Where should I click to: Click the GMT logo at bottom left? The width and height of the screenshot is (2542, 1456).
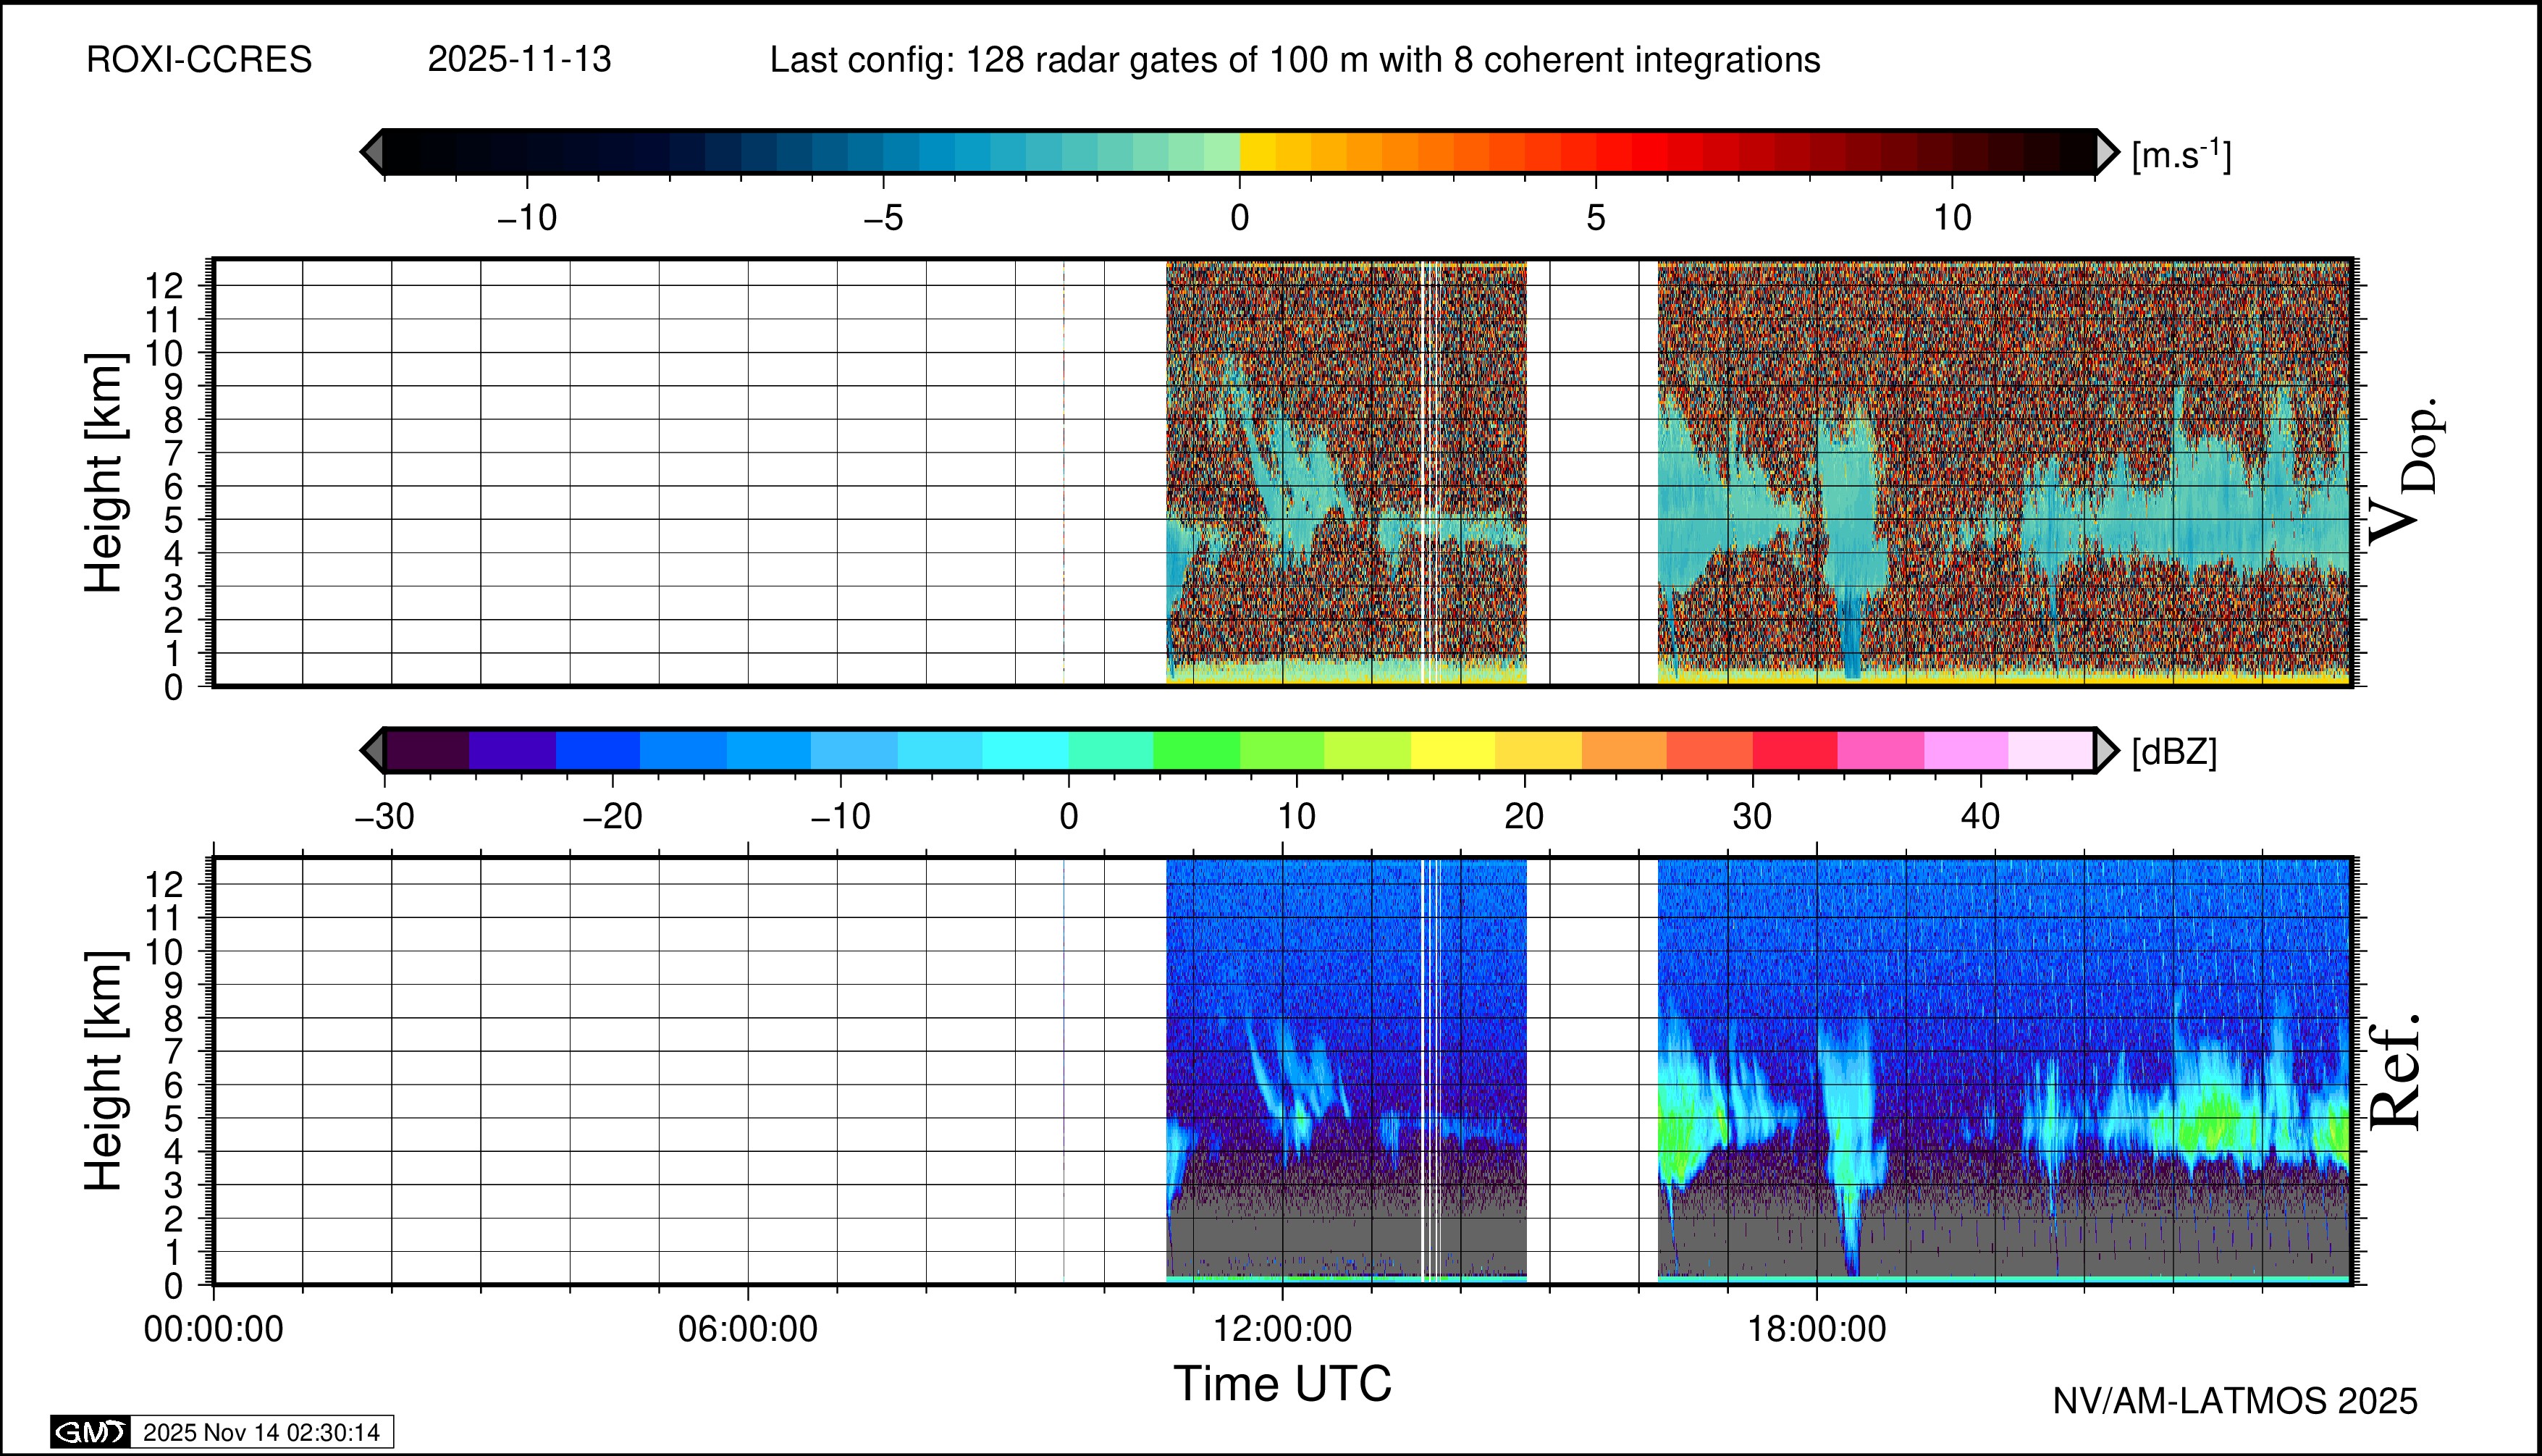point(90,1432)
